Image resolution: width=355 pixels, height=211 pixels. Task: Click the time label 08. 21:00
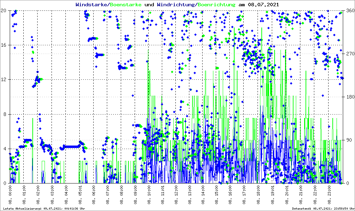click(301, 195)
